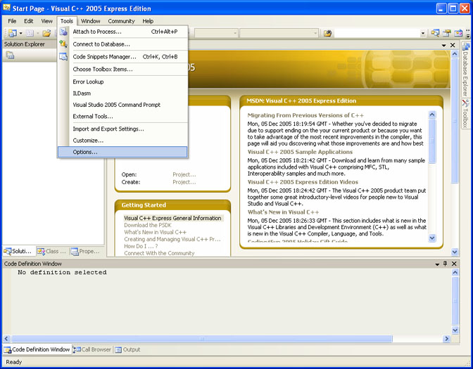The image size is (473, 369).
Task: Click Code Definition horizontal scroll right arrow
Action: pos(446,339)
